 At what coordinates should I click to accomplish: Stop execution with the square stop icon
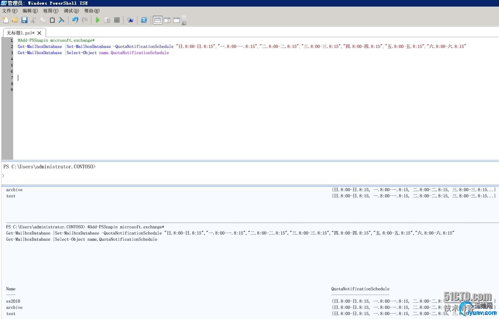pyautogui.click(x=117, y=20)
